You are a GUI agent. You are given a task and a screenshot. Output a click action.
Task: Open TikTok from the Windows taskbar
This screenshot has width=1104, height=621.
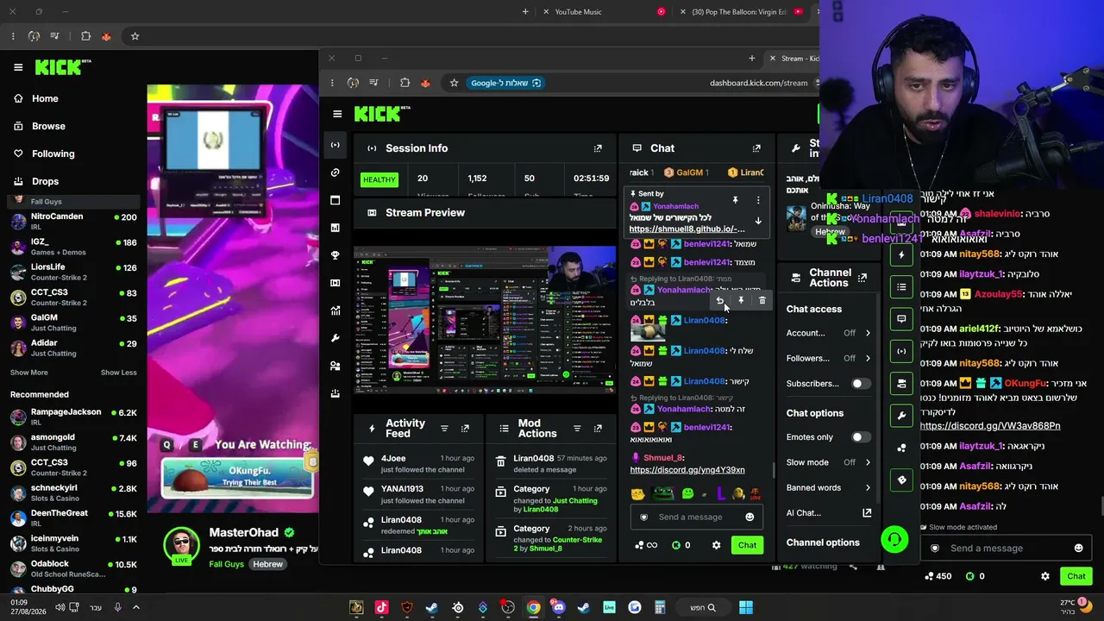click(382, 607)
